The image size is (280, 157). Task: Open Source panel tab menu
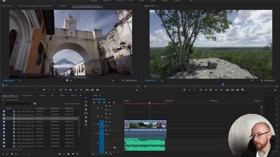click(102, 6)
